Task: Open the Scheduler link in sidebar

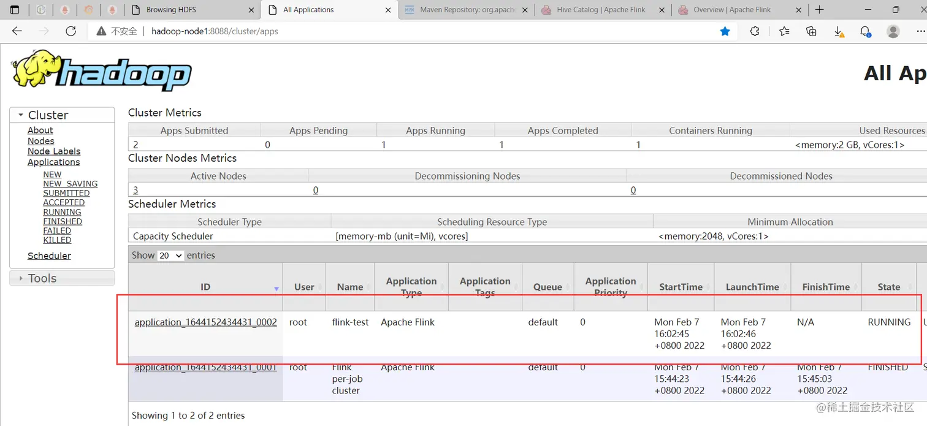Action: 49,256
